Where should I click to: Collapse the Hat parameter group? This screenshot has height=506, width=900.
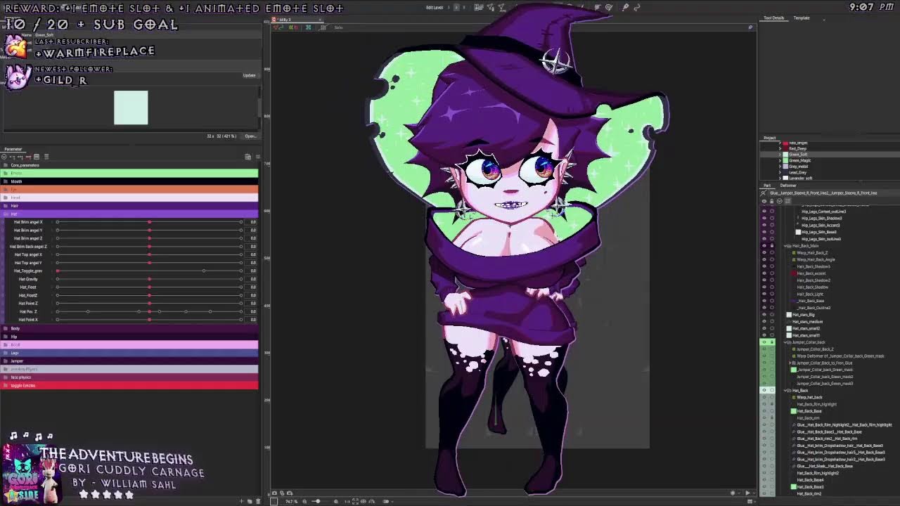tap(5, 214)
